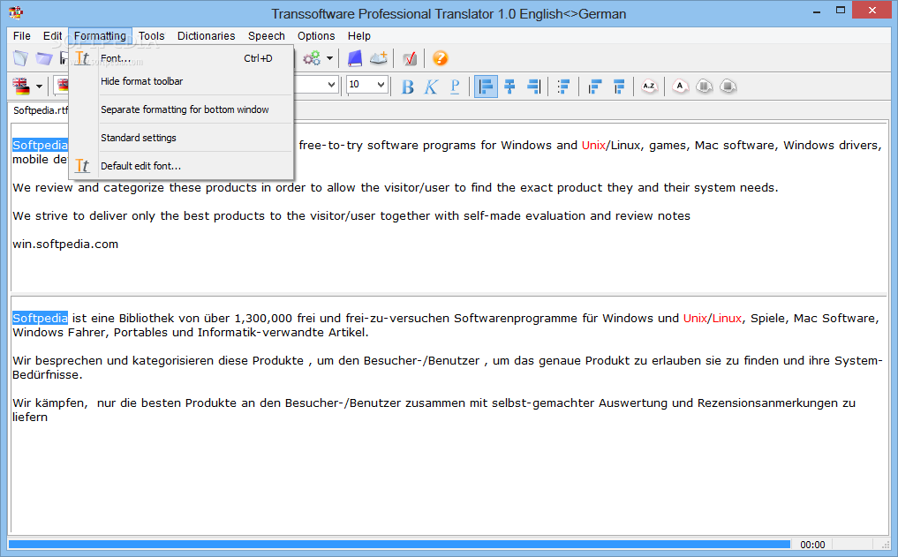Select 'Standard settings' menu entry
This screenshot has width=898, height=557.
coord(181,138)
